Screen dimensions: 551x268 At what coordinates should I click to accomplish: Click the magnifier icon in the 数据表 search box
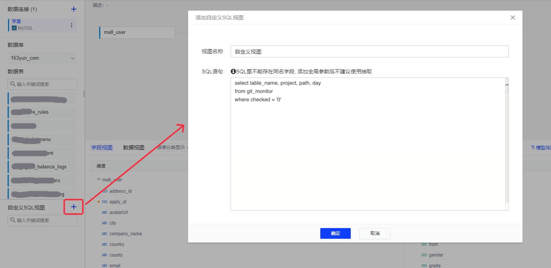[13, 84]
